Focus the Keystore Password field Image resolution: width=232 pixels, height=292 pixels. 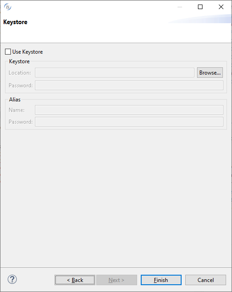point(129,86)
